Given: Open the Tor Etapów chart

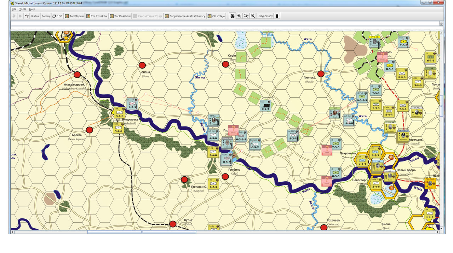Looking at the screenshot, I should coord(74,16).
